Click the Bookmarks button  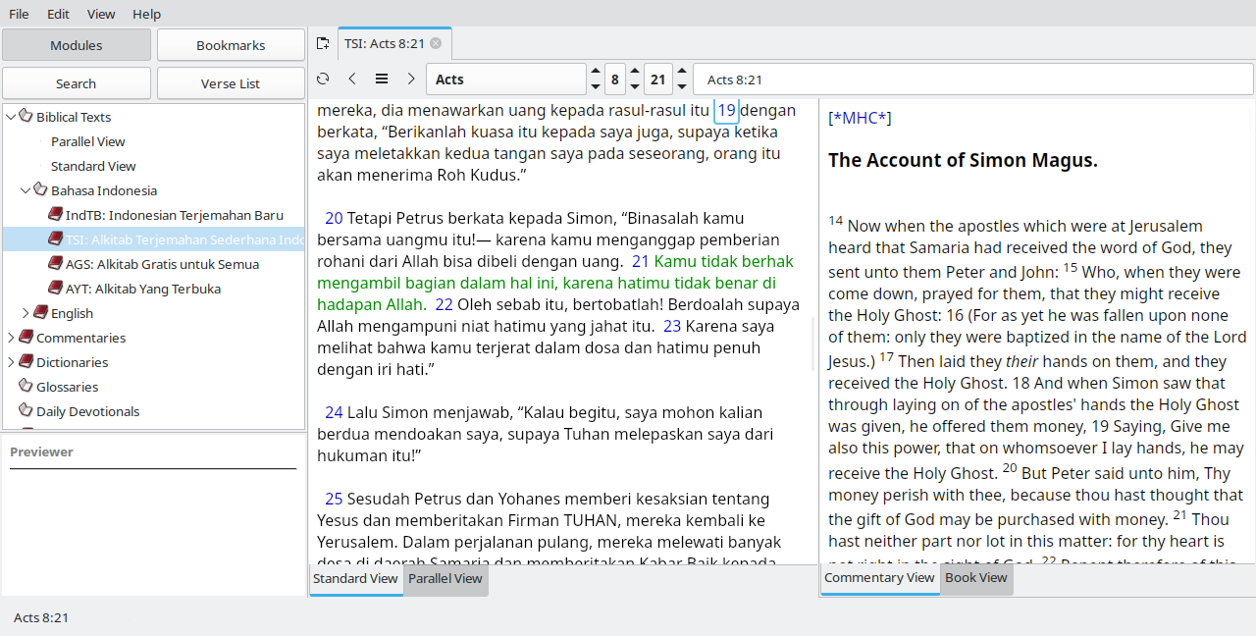[231, 45]
